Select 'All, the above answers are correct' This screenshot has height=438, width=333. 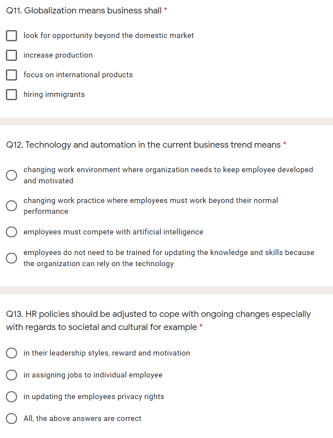pos(11,418)
